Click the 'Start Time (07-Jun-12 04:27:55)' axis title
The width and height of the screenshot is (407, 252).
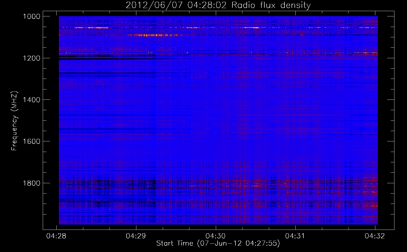click(218, 243)
